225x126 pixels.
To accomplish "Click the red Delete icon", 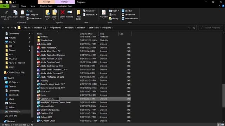I will click(x=63, y=12).
